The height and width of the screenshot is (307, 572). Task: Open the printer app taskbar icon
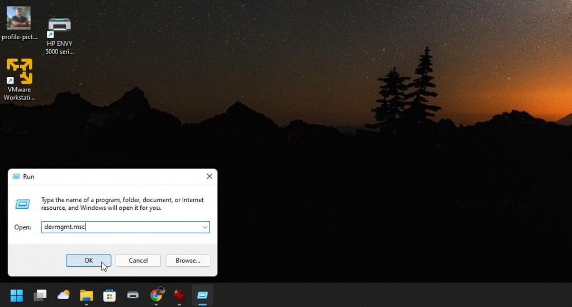[133, 295]
